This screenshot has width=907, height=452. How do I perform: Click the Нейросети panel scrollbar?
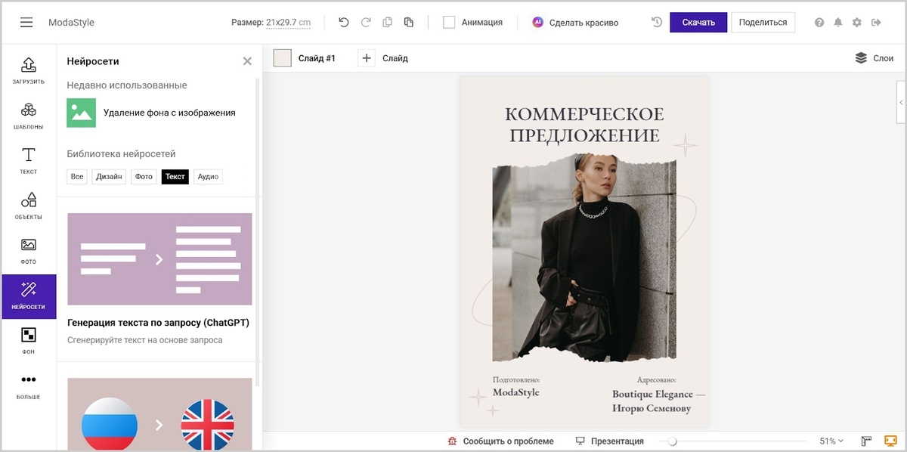[258, 231]
